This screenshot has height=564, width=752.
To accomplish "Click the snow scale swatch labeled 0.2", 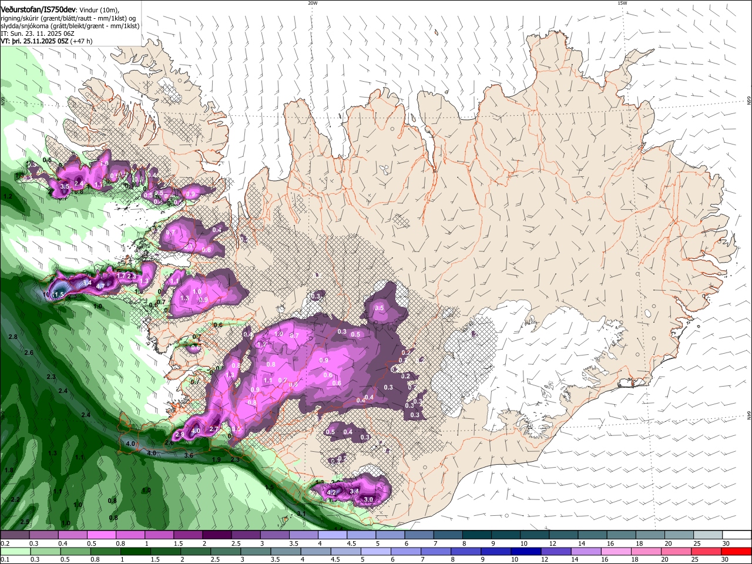I will point(15,535).
